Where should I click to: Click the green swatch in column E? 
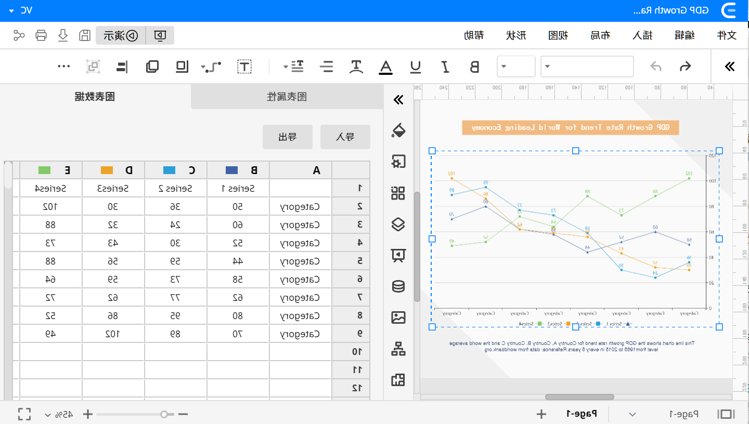coord(44,170)
